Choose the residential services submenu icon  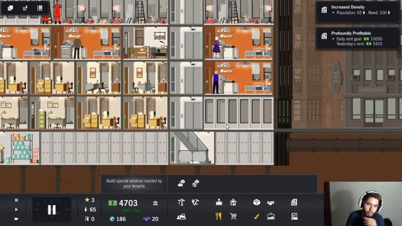[x=195, y=183]
